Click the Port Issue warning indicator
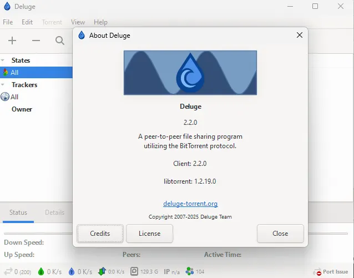354x278 pixels. 332,272
